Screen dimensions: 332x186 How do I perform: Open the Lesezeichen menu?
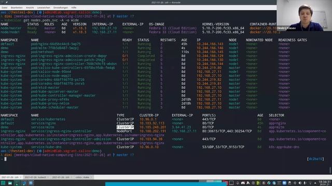44,8
